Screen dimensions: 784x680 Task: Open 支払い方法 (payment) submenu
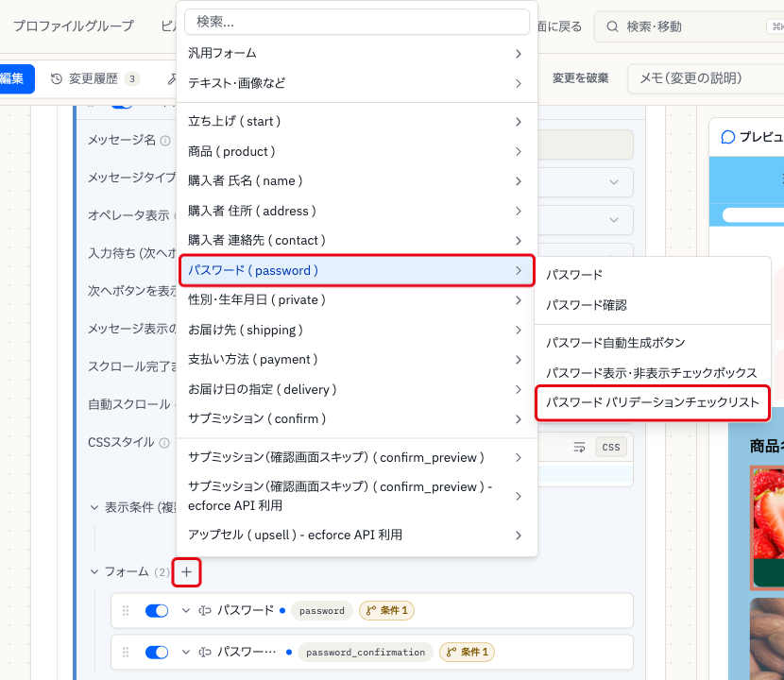tap(356, 360)
